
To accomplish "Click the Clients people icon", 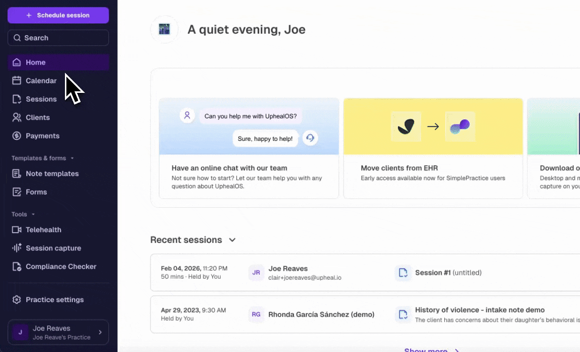I will coord(17,117).
